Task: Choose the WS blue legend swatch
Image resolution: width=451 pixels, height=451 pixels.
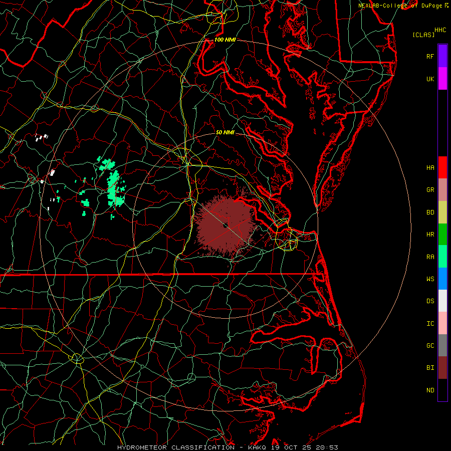Action: pyautogui.click(x=442, y=279)
